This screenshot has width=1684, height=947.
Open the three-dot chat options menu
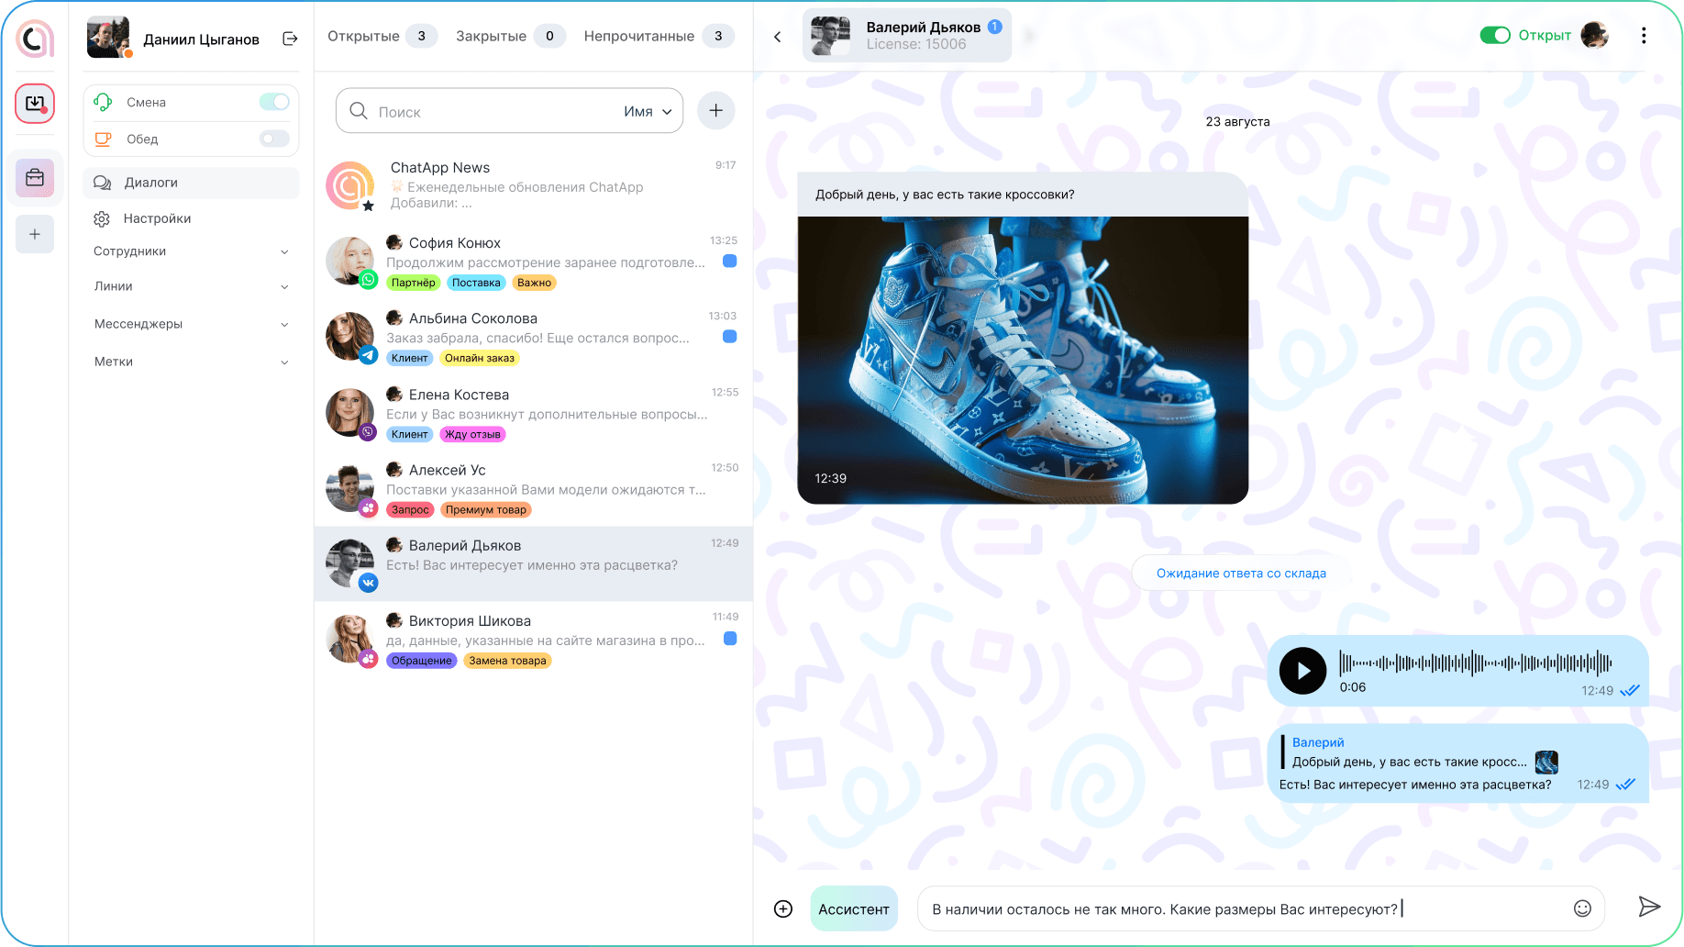point(1643,36)
